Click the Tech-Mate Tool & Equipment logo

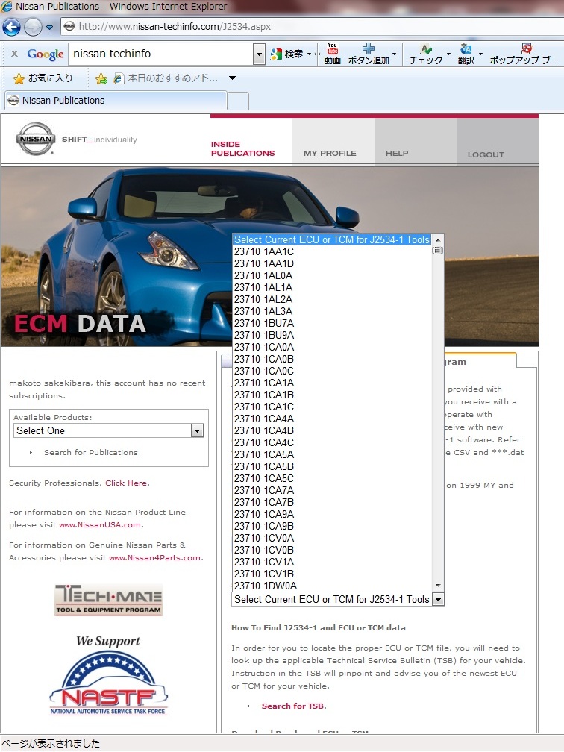tap(109, 600)
